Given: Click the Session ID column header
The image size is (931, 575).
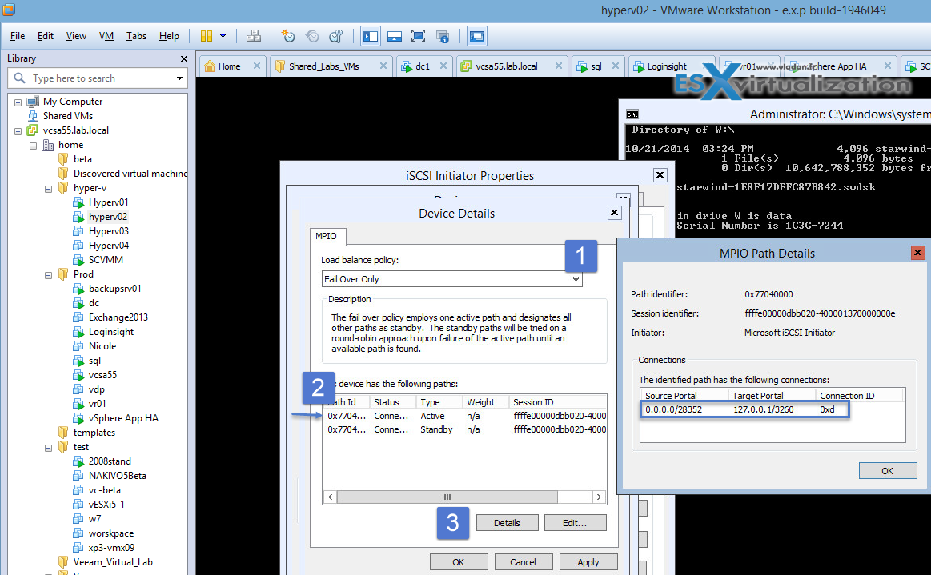Looking at the screenshot, I should [x=558, y=402].
